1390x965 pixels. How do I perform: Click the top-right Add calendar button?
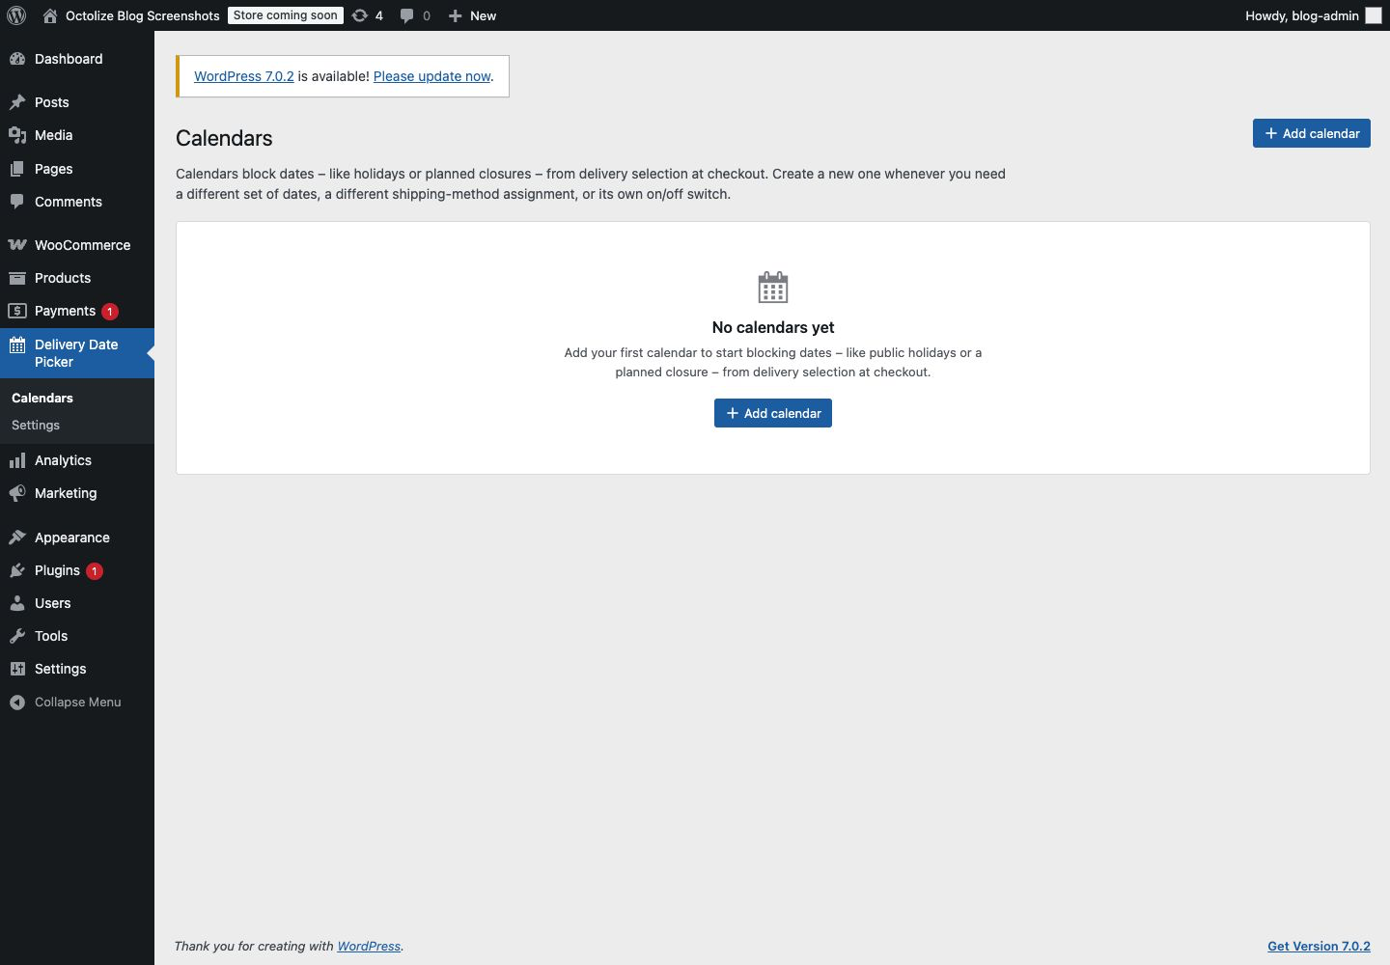tap(1312, 133)
